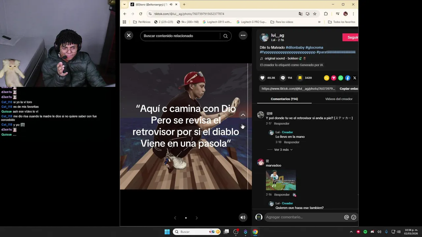Viewport: 422px width, 237px height.
Task: Close the toro TikTok browser tab
Action: 176,5
